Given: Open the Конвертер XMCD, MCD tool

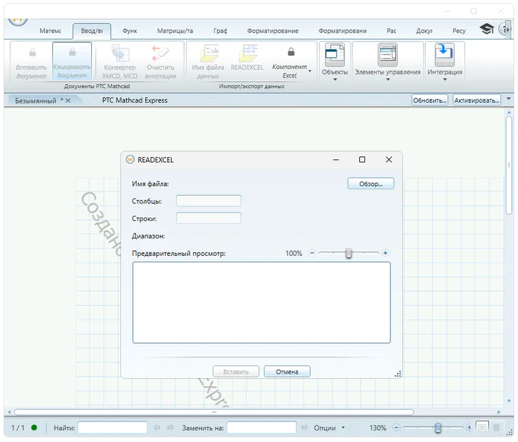Looking at the screenshot, I should point(120,53).
